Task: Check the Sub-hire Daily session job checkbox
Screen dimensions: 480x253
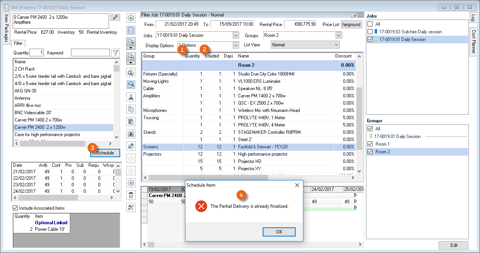Action: tap(370, 32)
